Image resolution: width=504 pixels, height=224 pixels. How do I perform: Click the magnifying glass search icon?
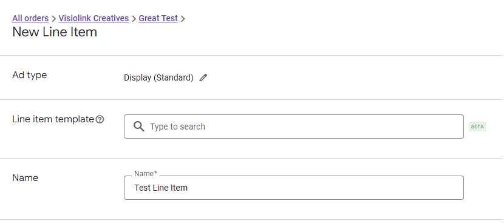coord(138,127)
